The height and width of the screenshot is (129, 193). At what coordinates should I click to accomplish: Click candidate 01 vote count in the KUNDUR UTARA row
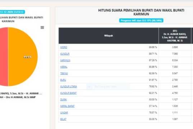[x=175, y=86]
